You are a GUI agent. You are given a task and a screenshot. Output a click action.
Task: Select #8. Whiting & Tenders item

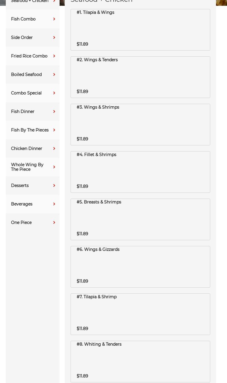click(140, 362)
